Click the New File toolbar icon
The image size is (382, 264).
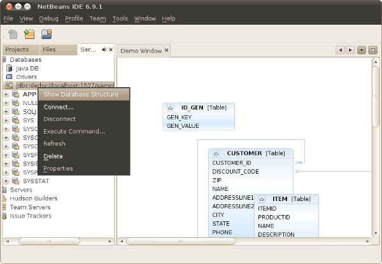click(x=13, y=34)
